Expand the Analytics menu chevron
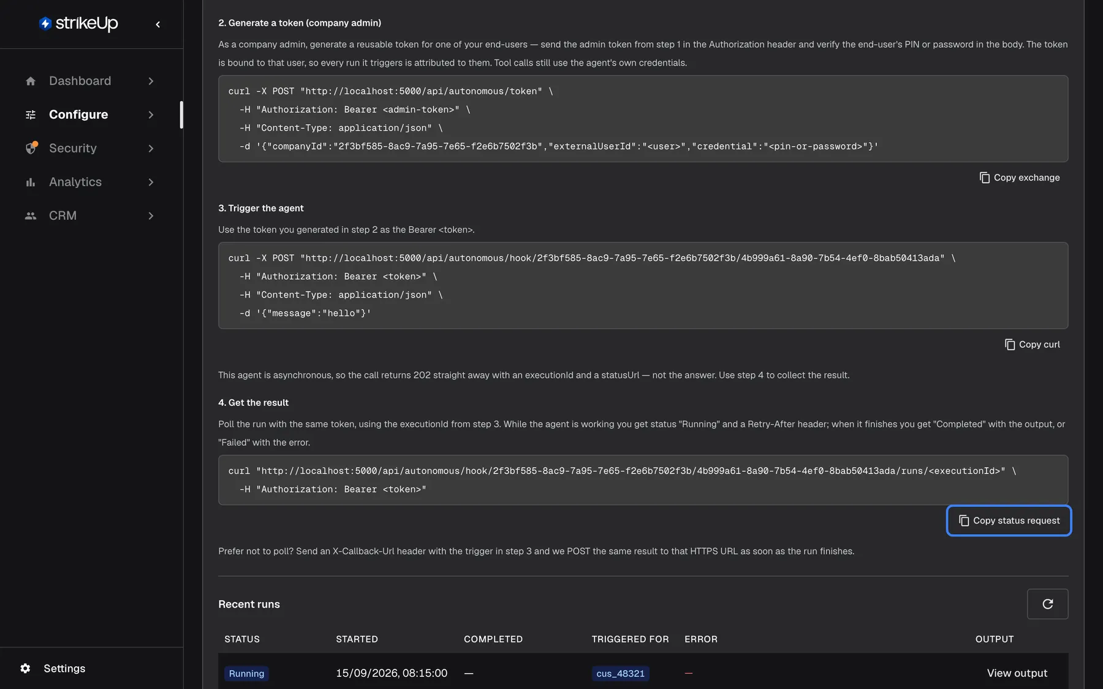Screen dimensions: 1103x689 (x=151, y=182)
